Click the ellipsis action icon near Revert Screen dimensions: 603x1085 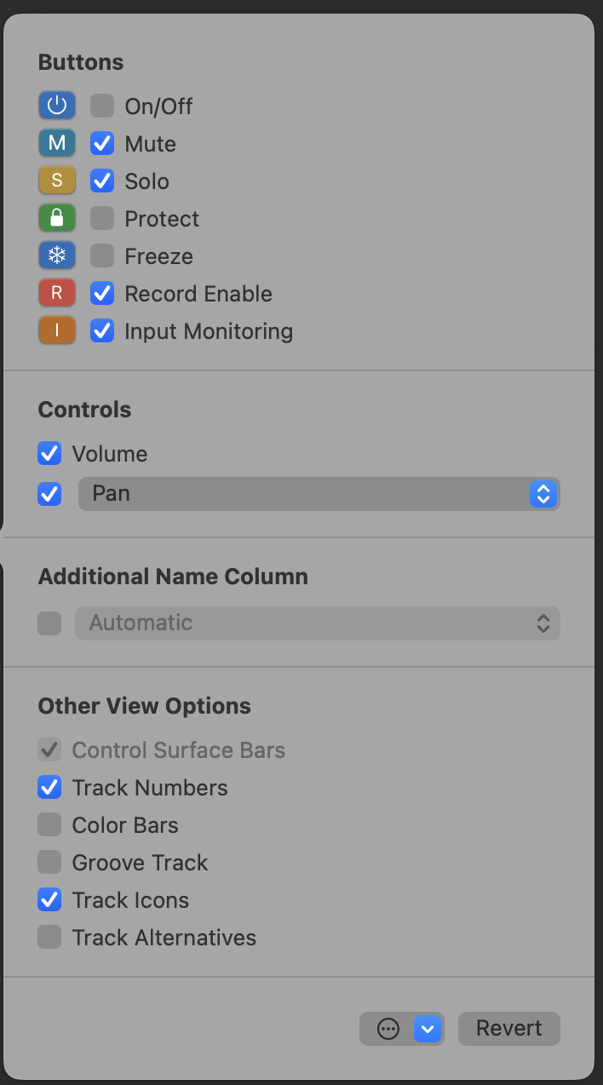[388, 1029]
